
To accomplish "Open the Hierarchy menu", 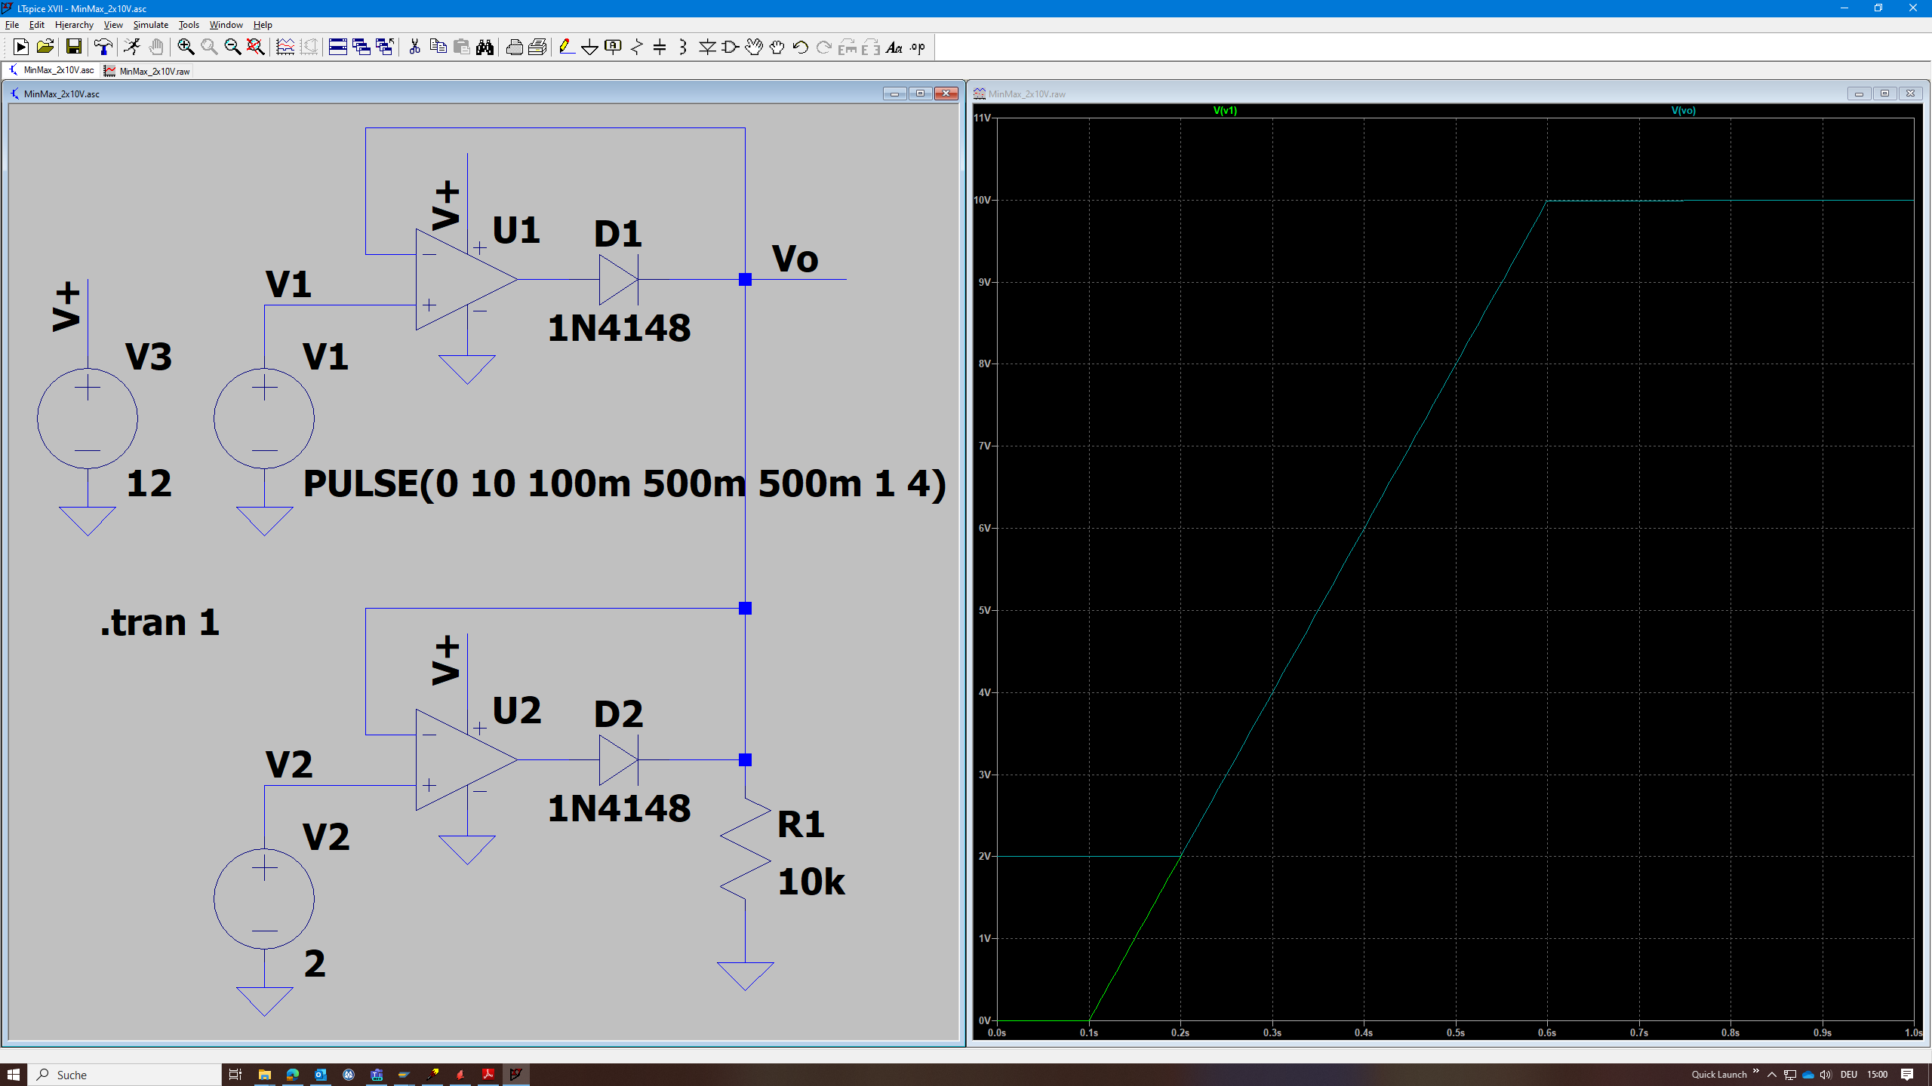I will click(74, 24).
